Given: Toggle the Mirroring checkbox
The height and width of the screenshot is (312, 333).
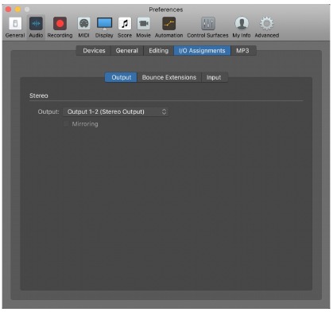Looking at the screenshot, I should 66,124.
